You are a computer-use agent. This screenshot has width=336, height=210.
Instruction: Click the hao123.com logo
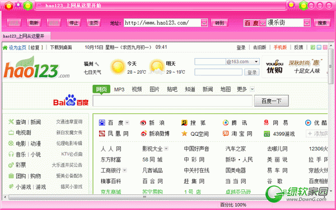coord(36,67)
